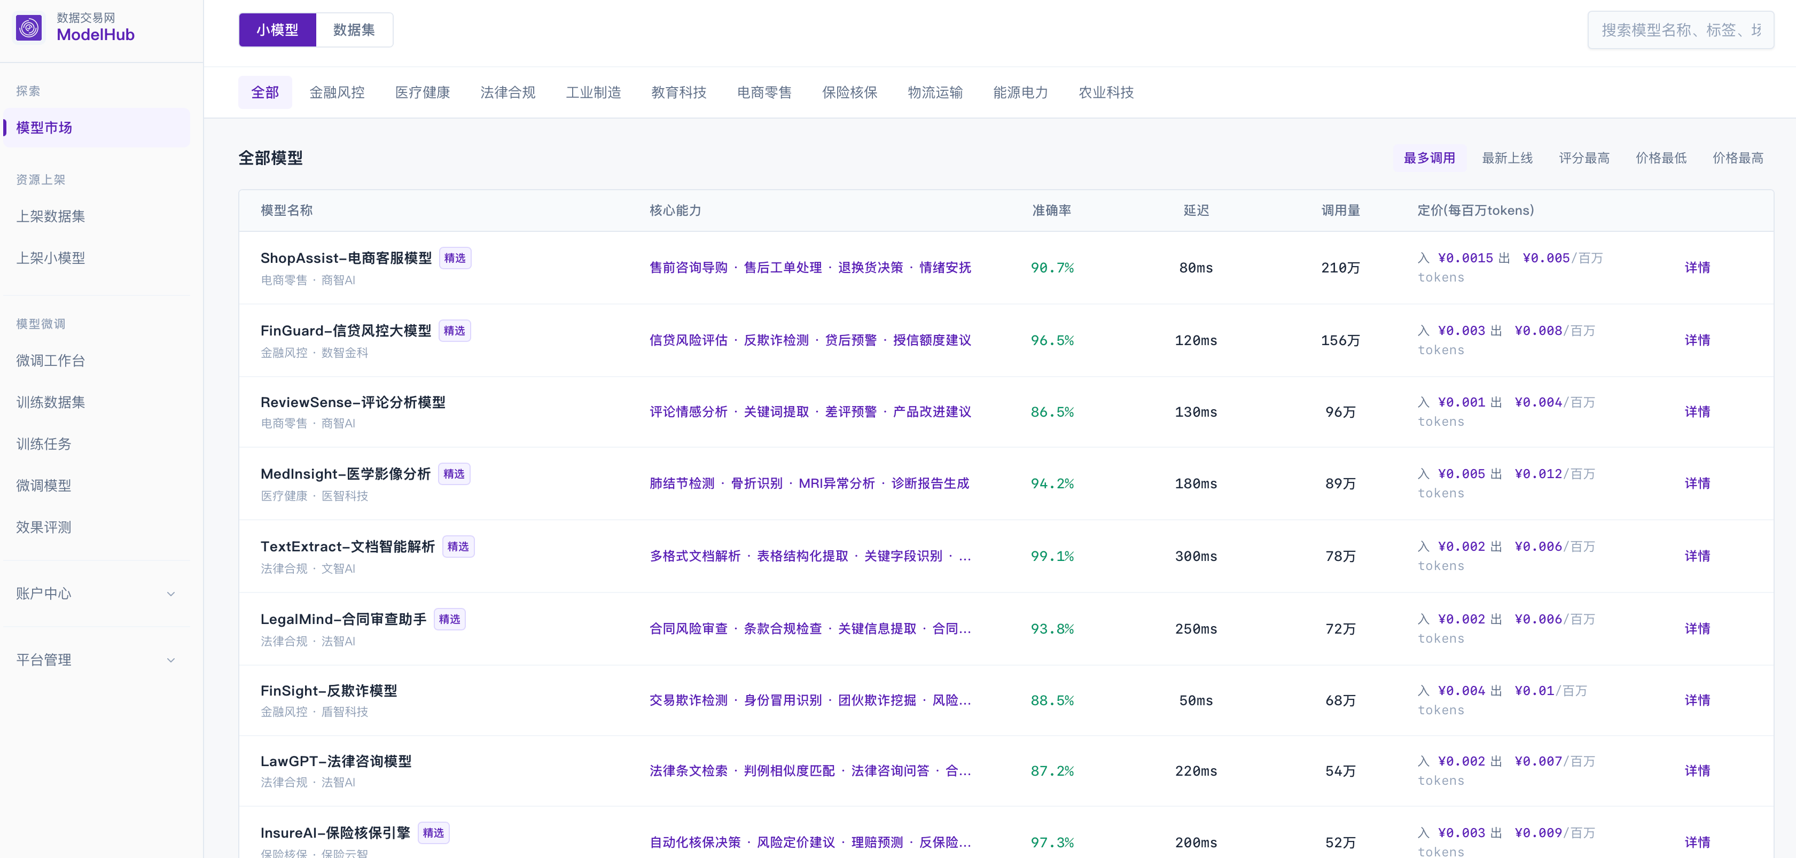The height and width of the screenshot is (858, 1796).
Task: Open 详情 for TextExtract model
Action: pyautogui.click(x=1697, y=556)
